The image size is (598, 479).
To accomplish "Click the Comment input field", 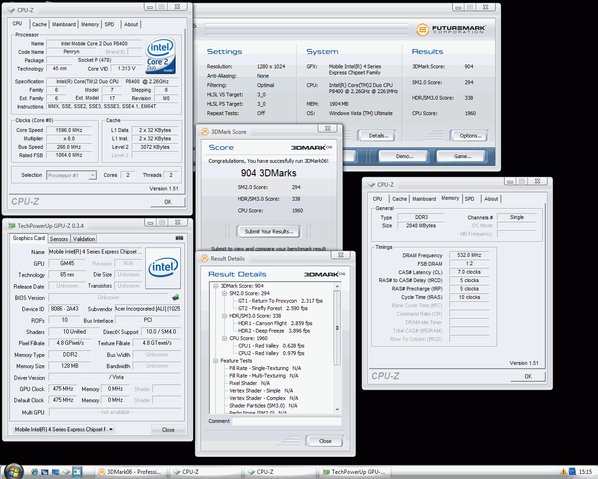I will (x=287, y=421).
